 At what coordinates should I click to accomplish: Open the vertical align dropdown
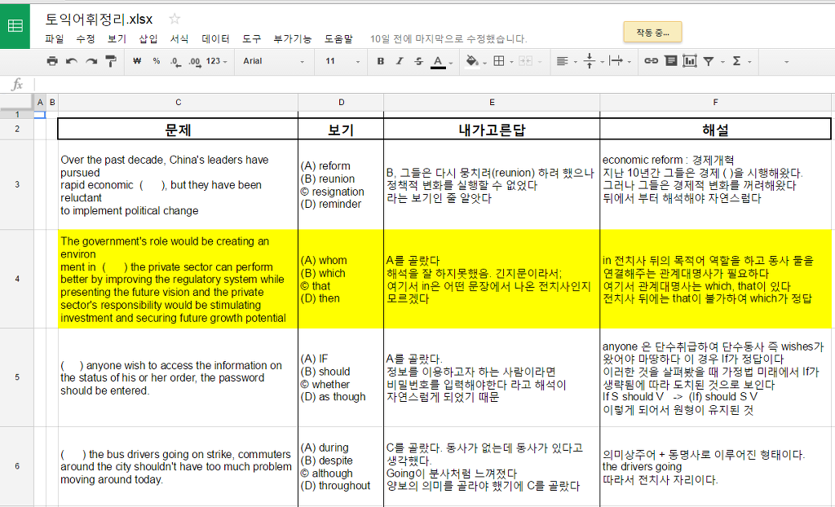[x=594, y=61]
